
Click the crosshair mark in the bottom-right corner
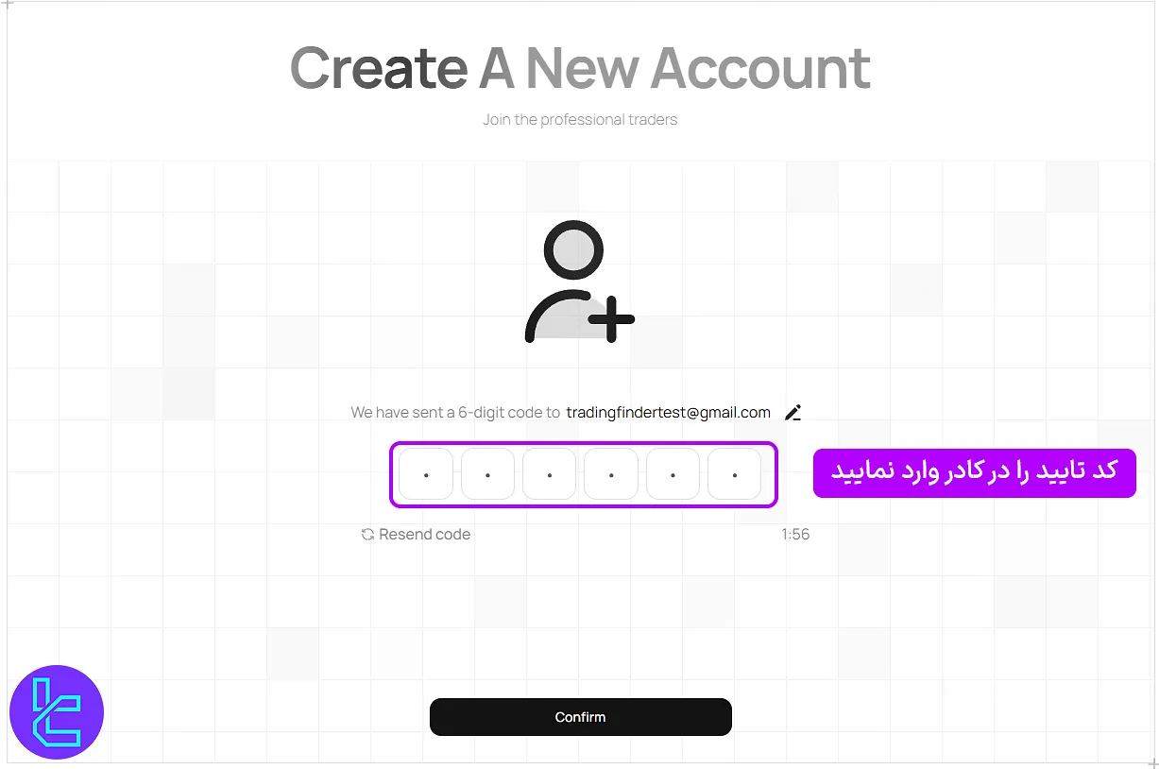1152,761
